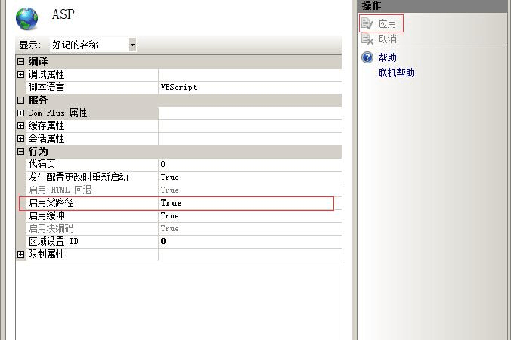
Task: Edit the 代码页 value field
Action: coord(227,164)
